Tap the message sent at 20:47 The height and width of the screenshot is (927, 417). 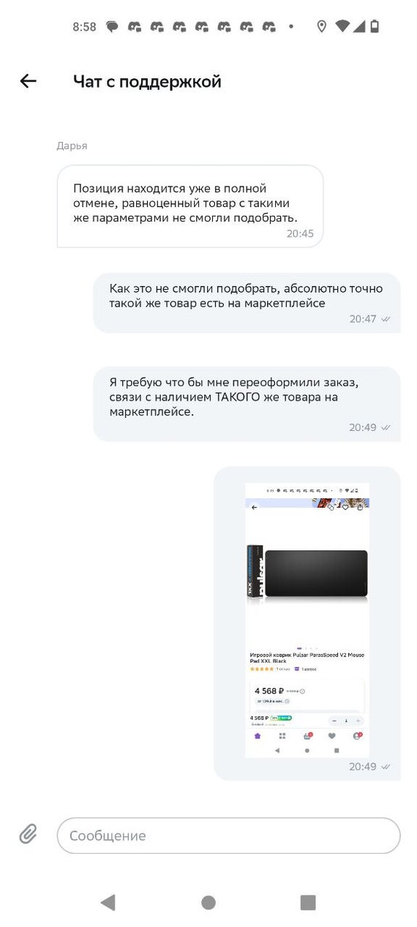click(x=247, y=303)
